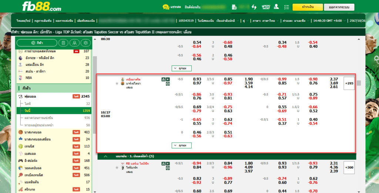
Task: Open the เรียงลำดับปกติ sort dropdown
Action: pyautogui.click(x=228, y=21)
